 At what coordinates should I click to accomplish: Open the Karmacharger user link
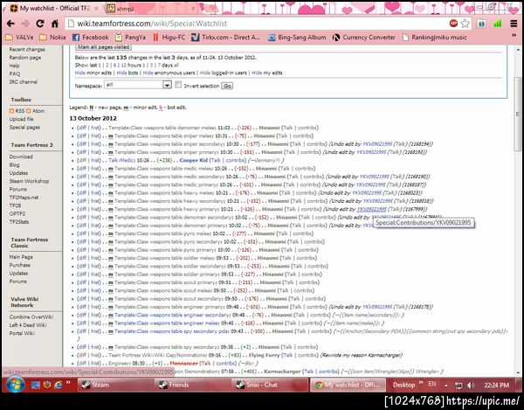coord(282,372)
